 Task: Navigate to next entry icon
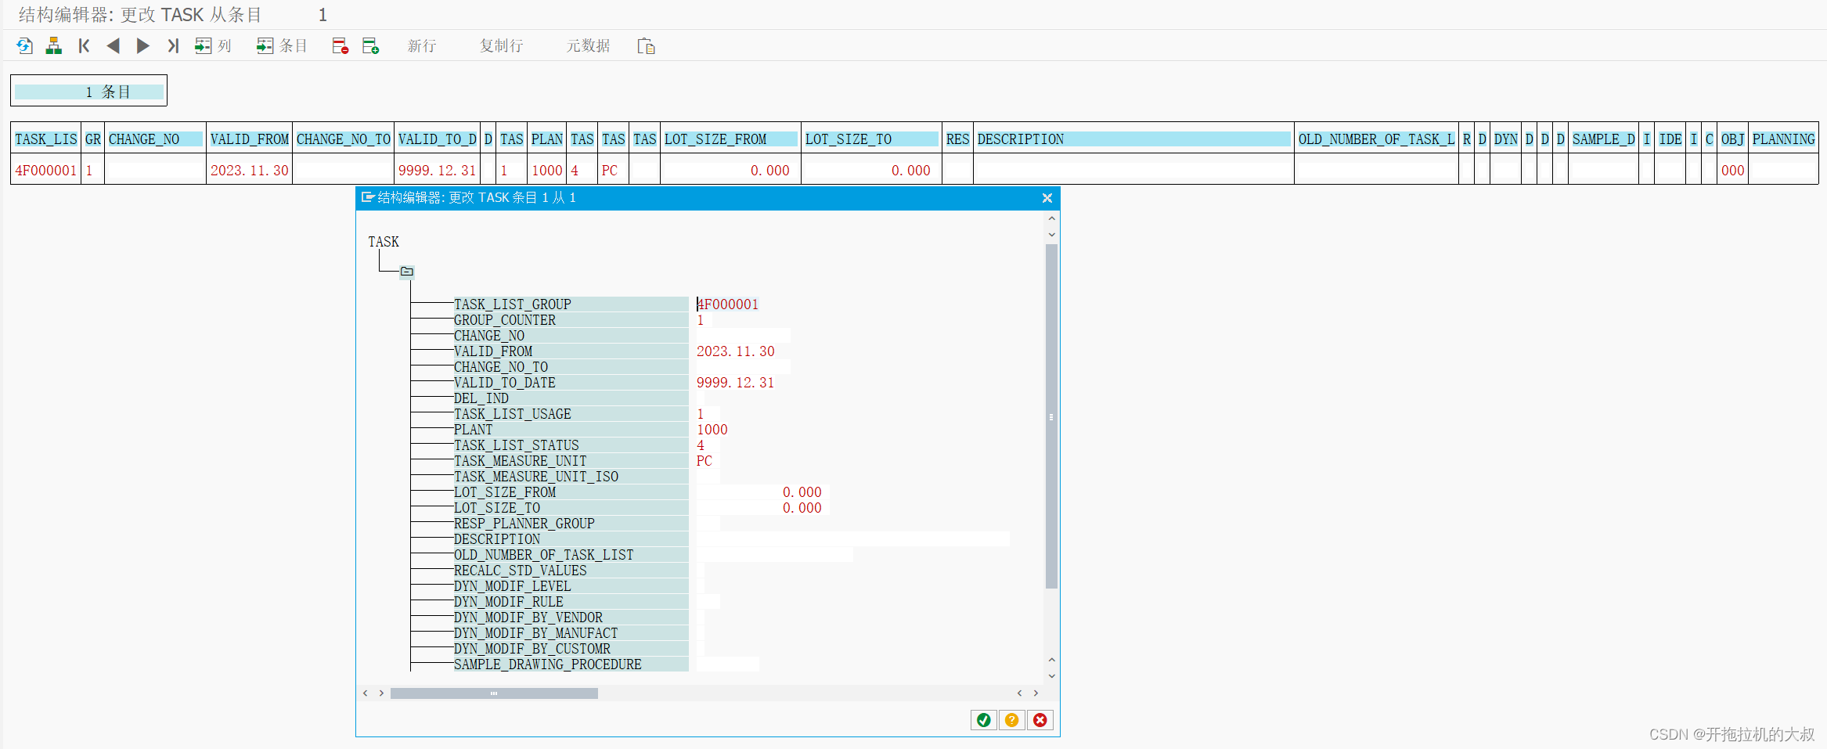point(142,45)
